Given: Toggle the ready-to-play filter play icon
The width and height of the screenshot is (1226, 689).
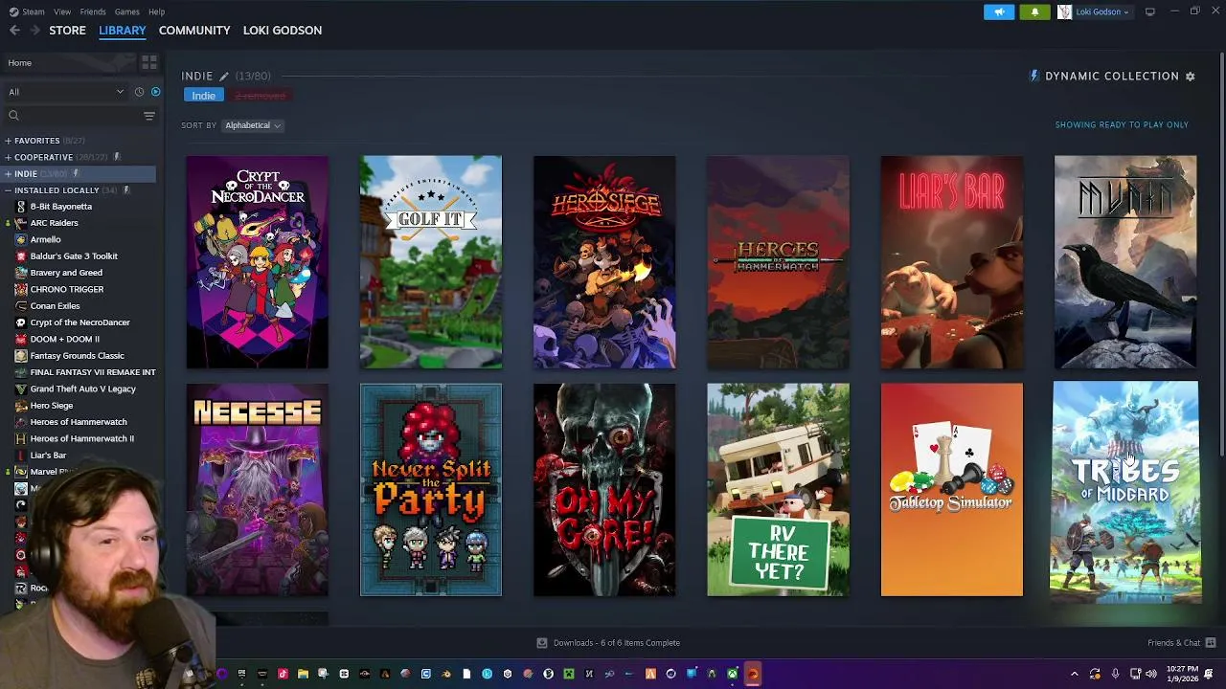Looking at the screenshot, I should click(155, 92).
